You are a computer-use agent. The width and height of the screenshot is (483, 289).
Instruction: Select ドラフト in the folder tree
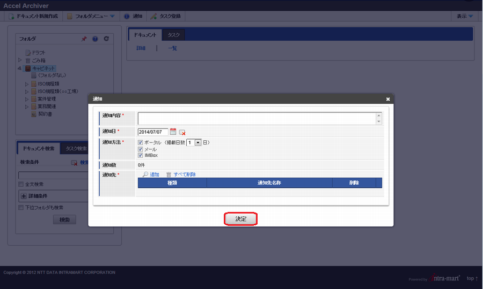pyautogui.click(x=39, y=53)
